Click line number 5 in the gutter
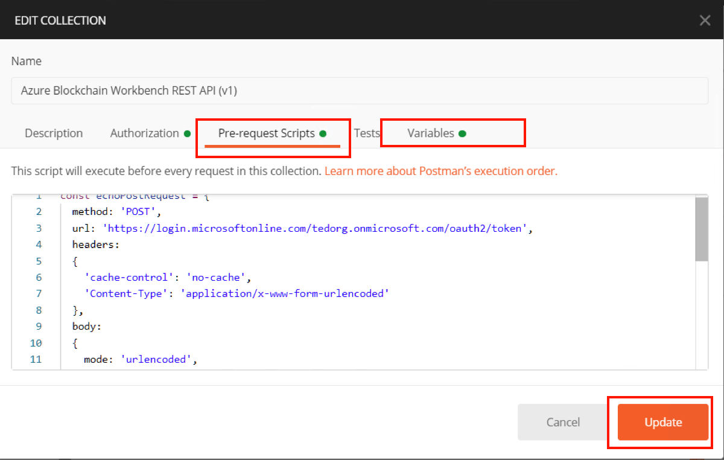The width and height of the screenshot is (724, 460). click(39, 261)
